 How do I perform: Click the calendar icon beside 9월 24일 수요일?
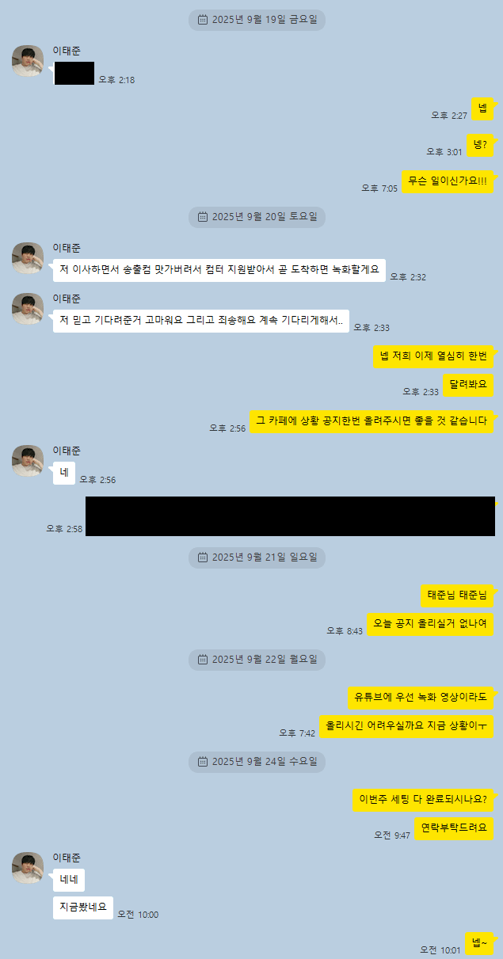point(203,762)
